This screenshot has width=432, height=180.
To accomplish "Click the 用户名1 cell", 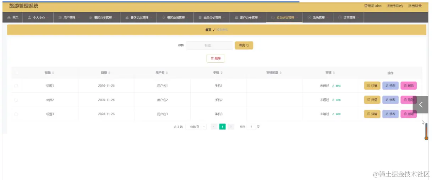I will (162, 86).
